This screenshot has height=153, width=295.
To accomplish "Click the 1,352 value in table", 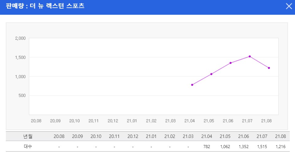I will point(243,147).
